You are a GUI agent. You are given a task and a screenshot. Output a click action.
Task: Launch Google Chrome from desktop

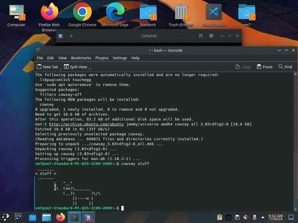(82, 15)
